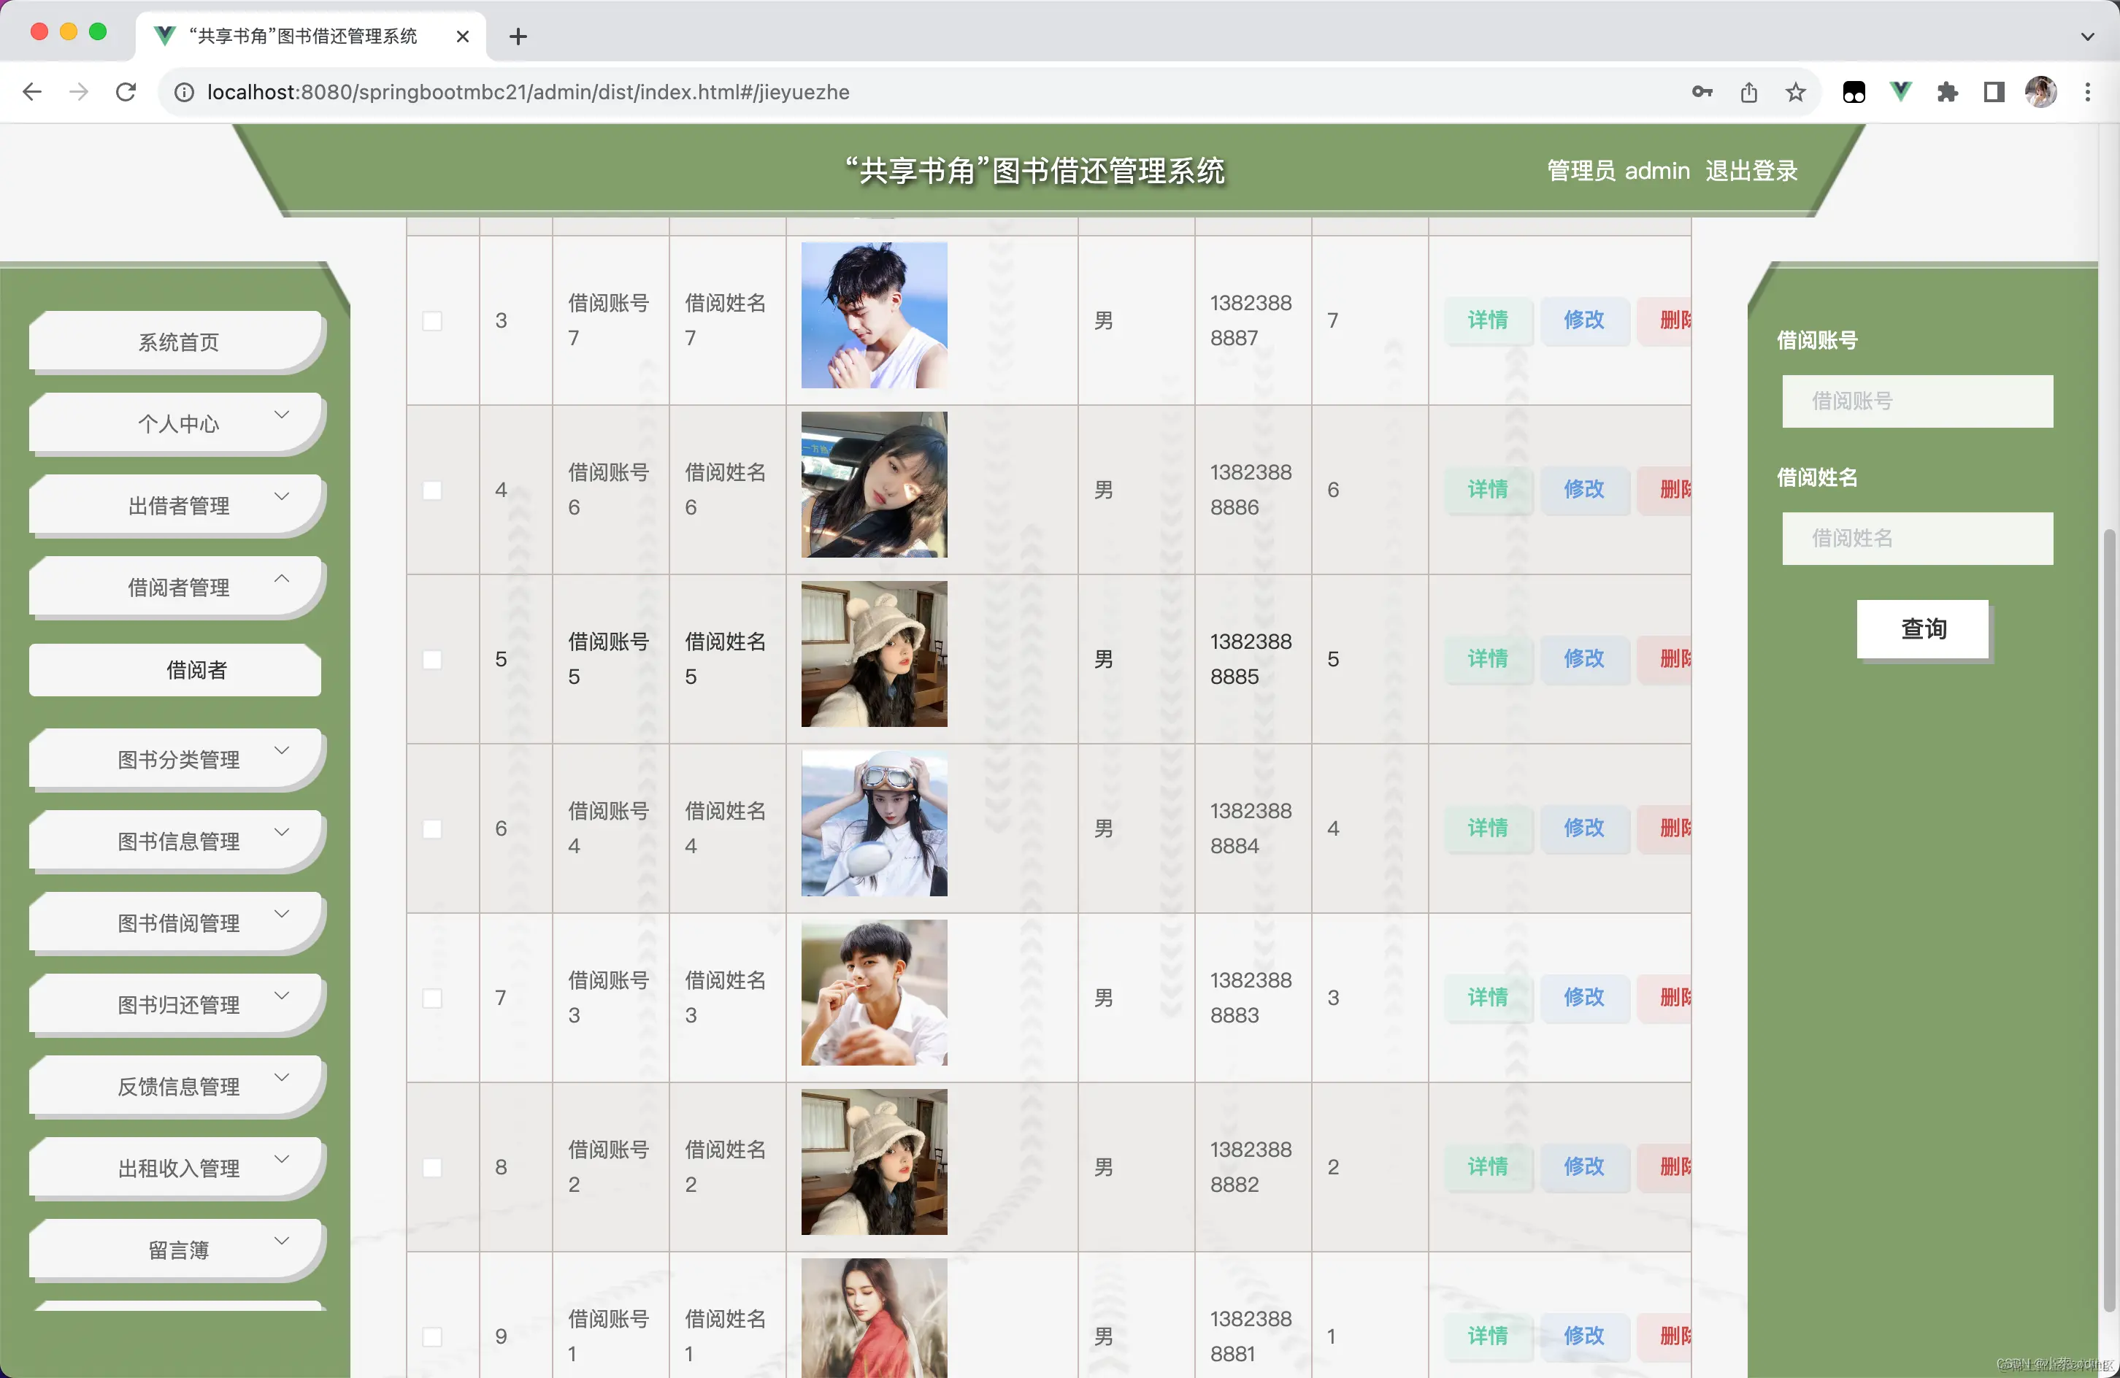Click the 查询 search button

[1922, 629]
